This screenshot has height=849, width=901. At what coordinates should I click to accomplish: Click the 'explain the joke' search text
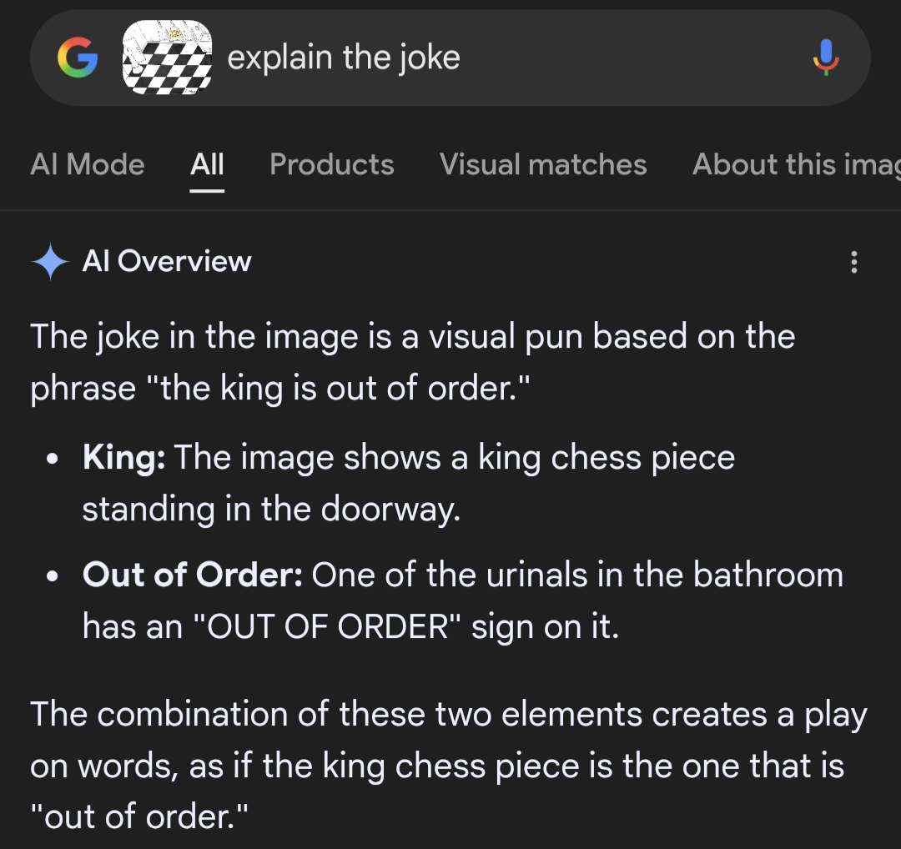[344, 58]
